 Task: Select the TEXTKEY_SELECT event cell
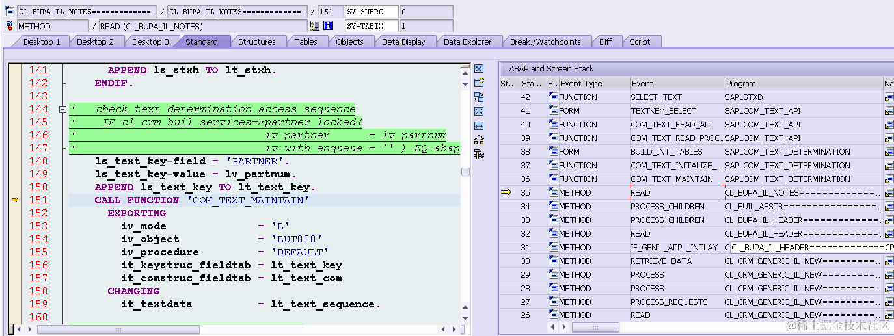(677, 111)
